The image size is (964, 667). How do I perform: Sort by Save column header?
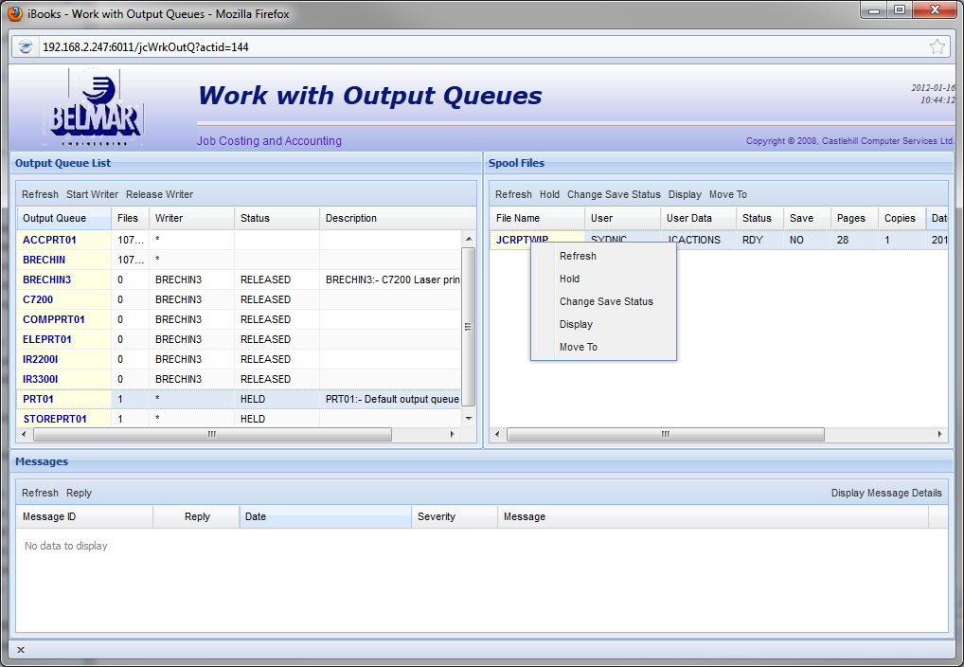coord(807,219)
